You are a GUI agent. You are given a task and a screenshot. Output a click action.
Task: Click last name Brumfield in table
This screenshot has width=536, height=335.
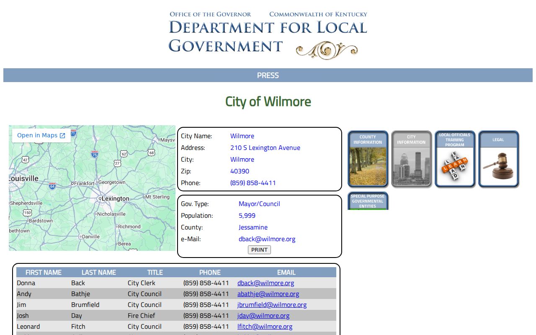(85, 305)
